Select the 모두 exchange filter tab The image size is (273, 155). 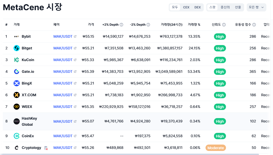(x=175, y=7)
